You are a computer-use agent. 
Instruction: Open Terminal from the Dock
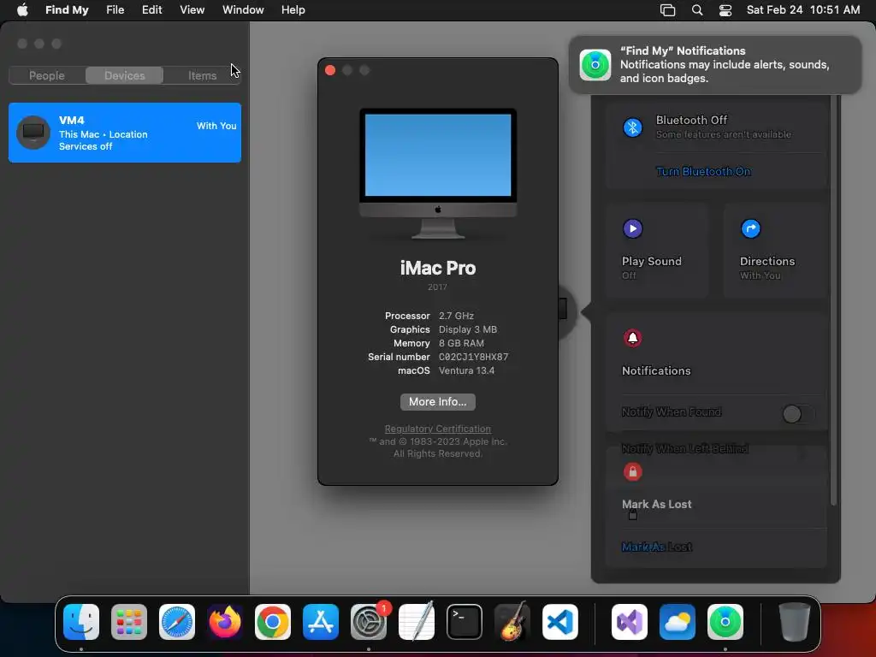pos(465,622)
